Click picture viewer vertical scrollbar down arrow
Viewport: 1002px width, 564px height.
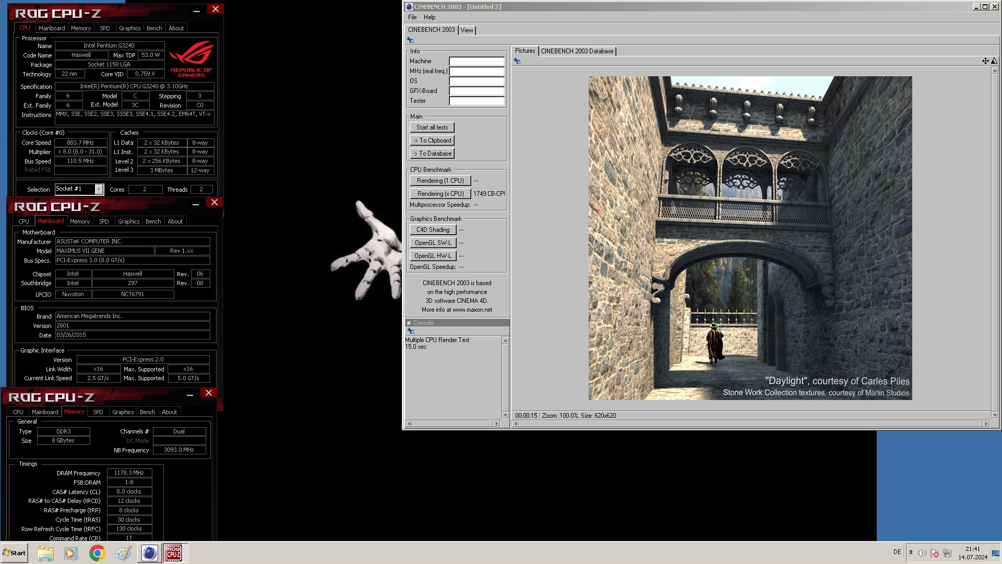[x=995, y=415]
